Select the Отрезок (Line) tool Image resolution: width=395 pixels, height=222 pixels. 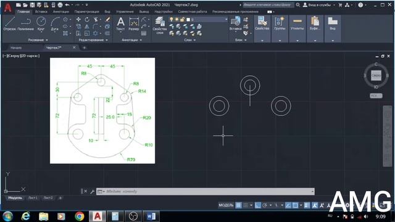[x=10, y=23]
